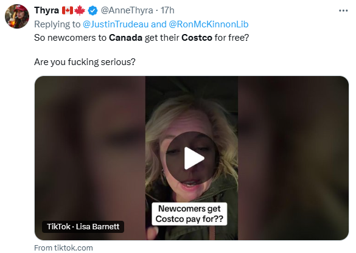Open Thyra's profile avatar picture
The width and height of the screenshot is (356, 253).
pos(17,16)
